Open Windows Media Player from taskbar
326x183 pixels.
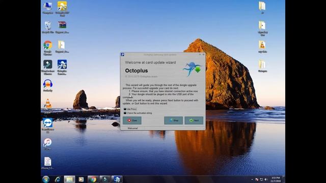81,179
